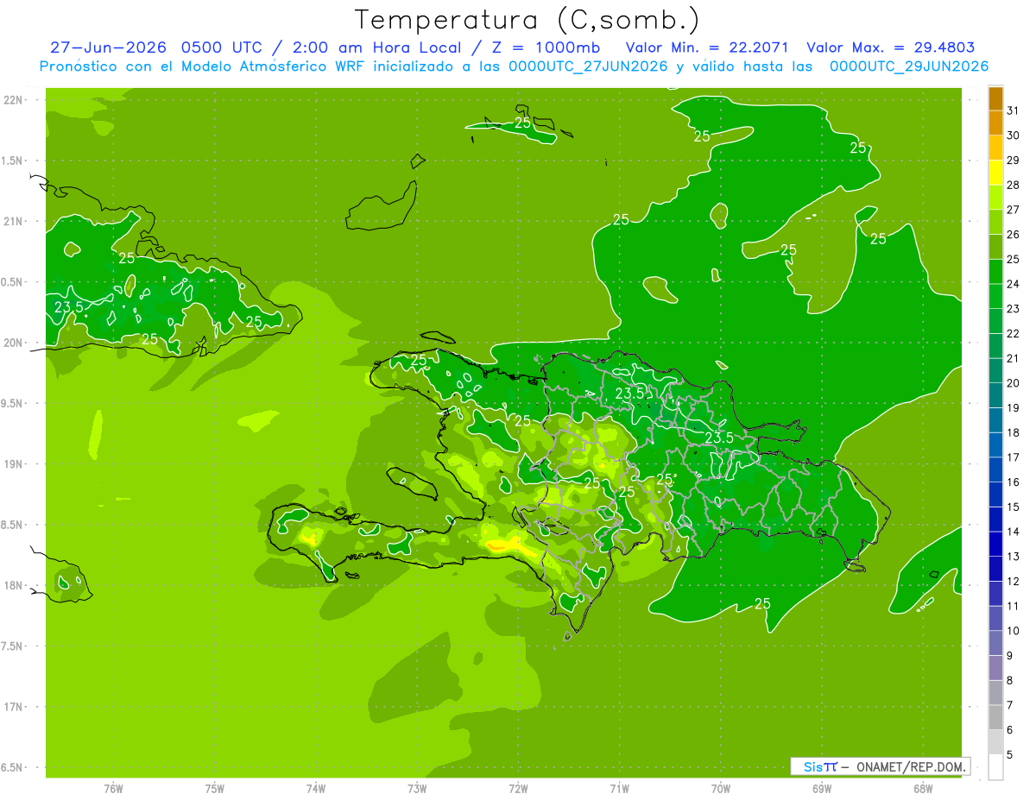
Task: Click the "72W" longitude axis label
Action: [x=518, y=788]
